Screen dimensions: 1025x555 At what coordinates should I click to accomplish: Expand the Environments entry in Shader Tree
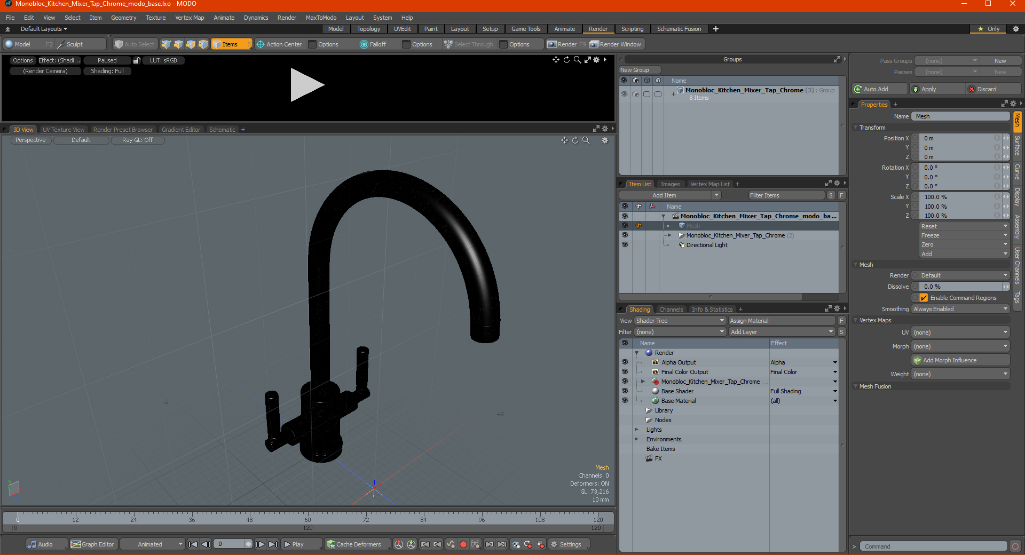click(x=636, y=439)
